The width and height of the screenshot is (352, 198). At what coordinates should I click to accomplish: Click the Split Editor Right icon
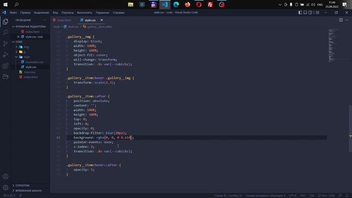[x=341, y=20]
